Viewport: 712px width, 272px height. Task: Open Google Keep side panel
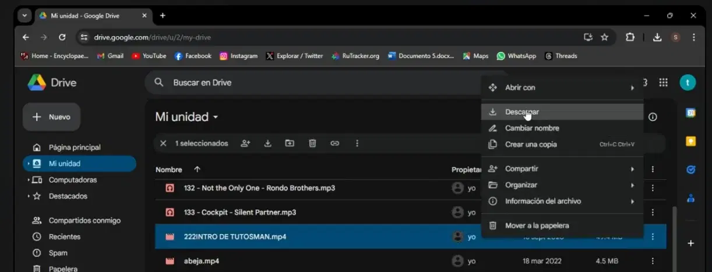[x=691, y=142]
